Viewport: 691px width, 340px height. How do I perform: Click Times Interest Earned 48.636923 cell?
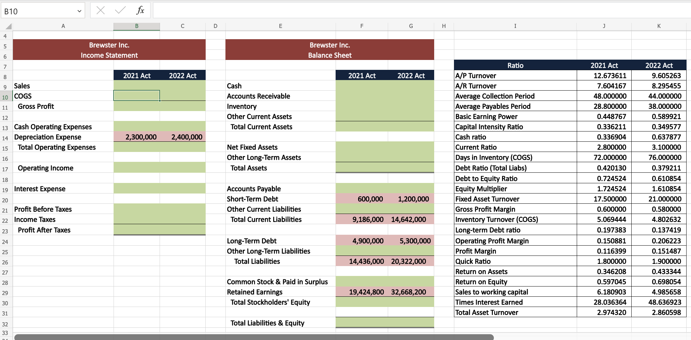click(659, 302)
